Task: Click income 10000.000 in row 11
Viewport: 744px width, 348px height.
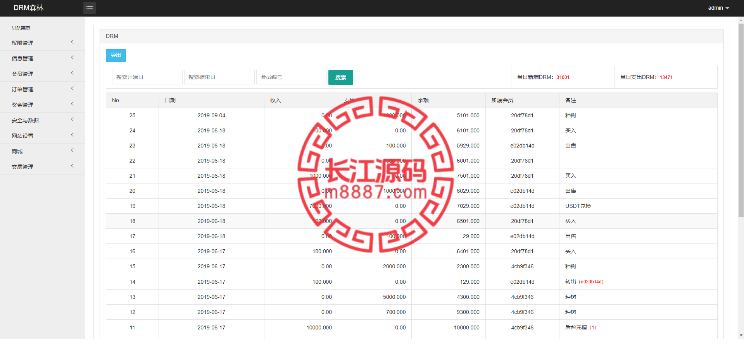Action: click(319, 327)
